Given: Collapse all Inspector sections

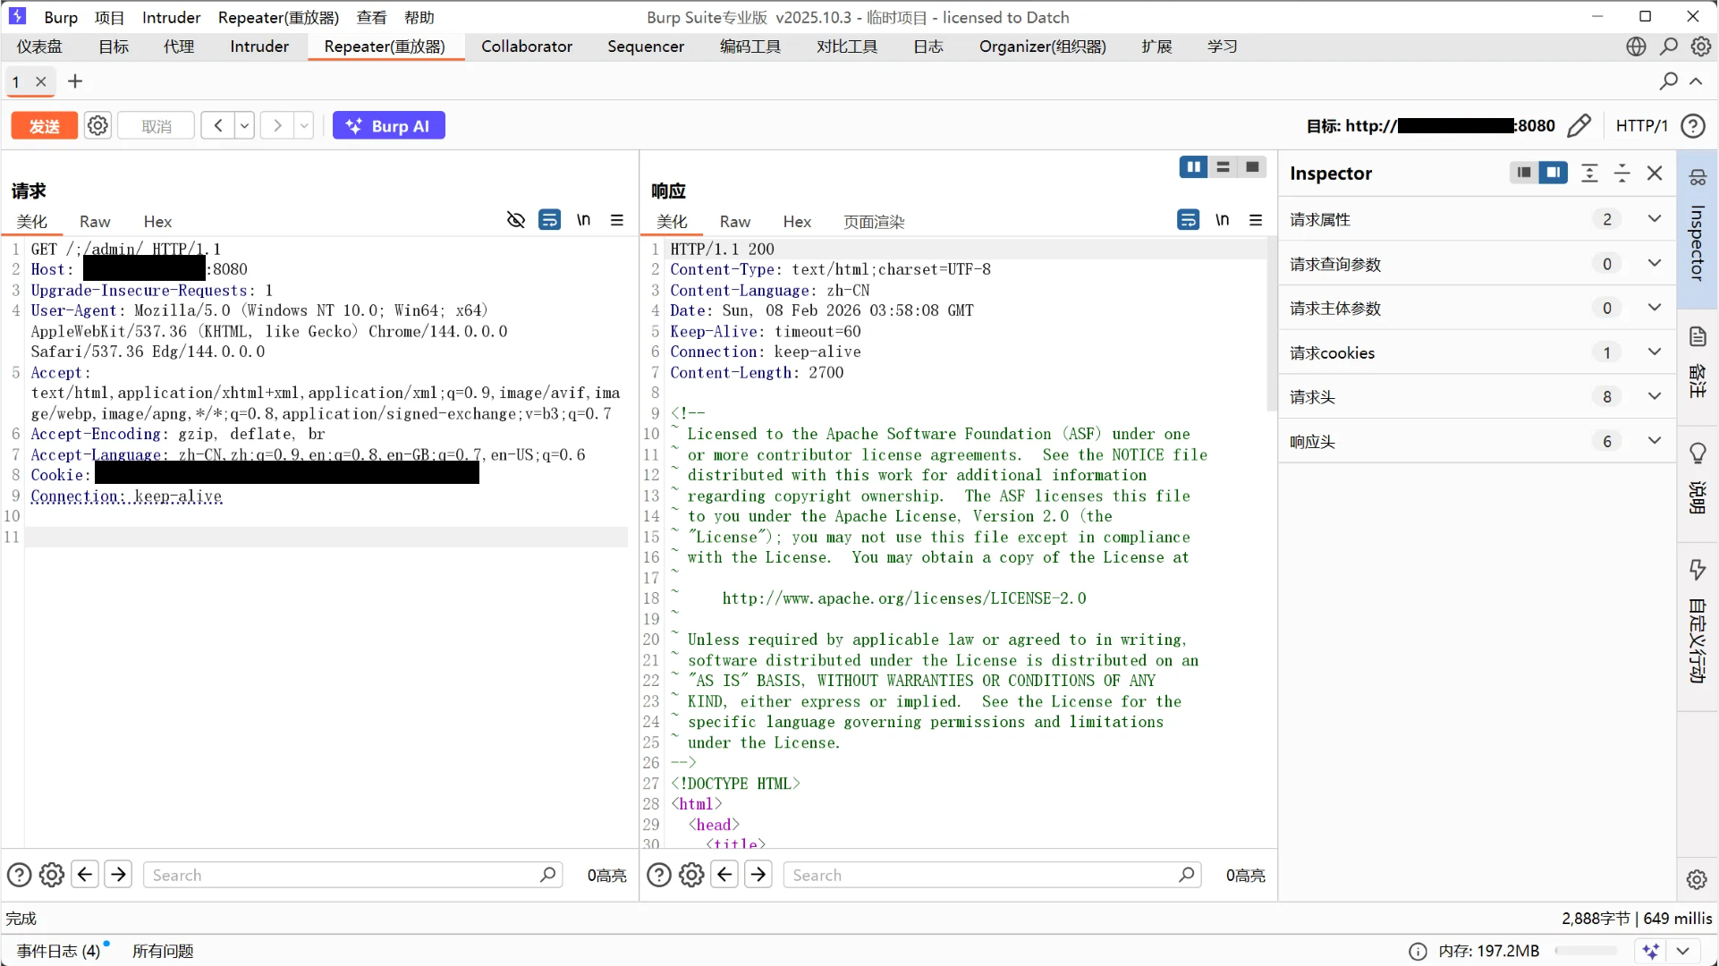Looking at the screenshot, I should coord(1622,173).
